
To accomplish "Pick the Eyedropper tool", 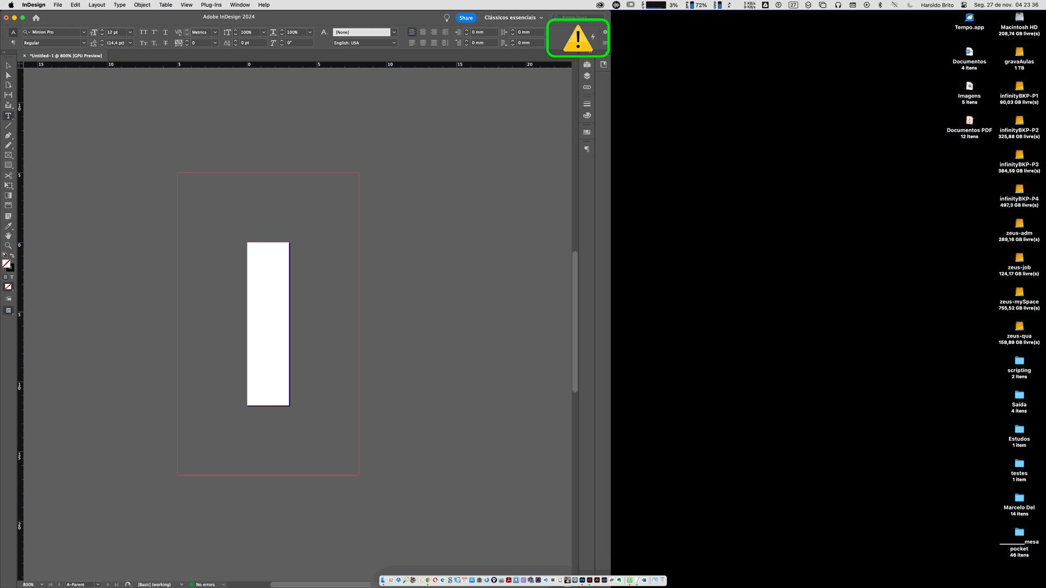I will (x=8, y=226).
